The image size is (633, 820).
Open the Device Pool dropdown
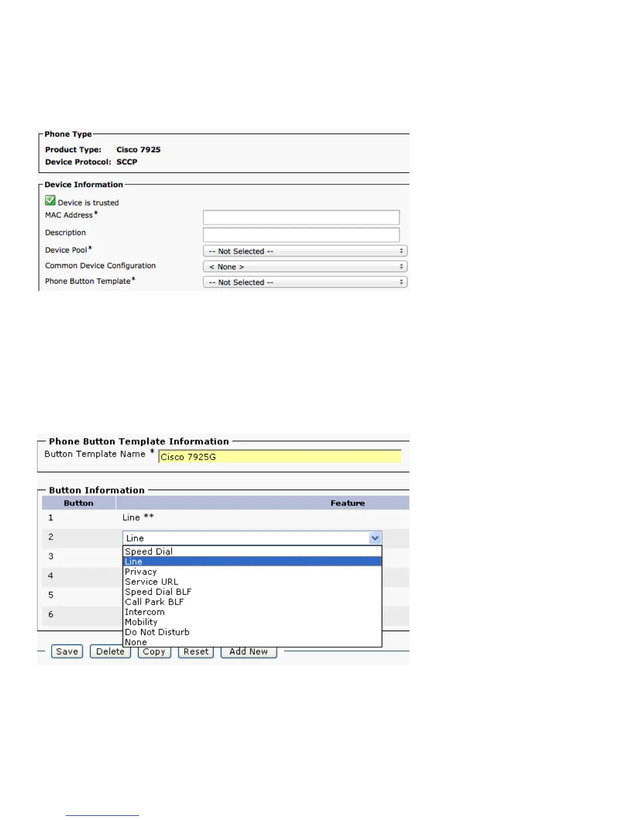coord(305,251)
